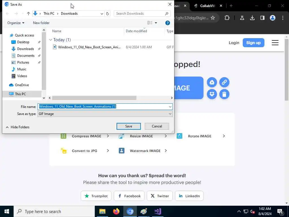Viewport: 289px width, 217px height.
Task: Select OneDrive in the navigation pane
Action: (x=22, y=85)
